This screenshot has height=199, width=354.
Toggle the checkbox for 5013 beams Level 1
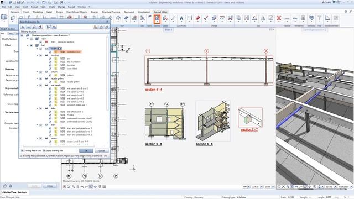(x=50, y=142)
